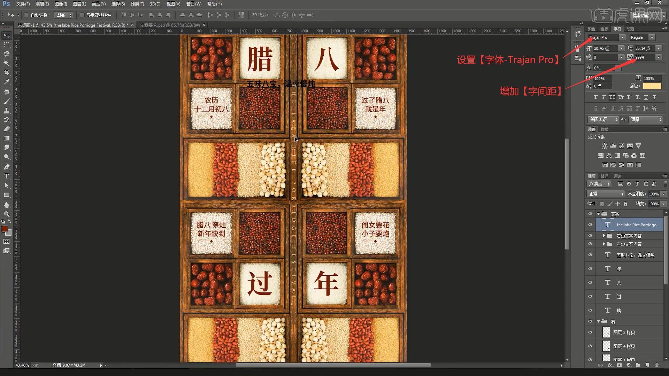Click the Brightness/Contrast adjustment icon
669x376 pixels.
[x=605, y=146]
